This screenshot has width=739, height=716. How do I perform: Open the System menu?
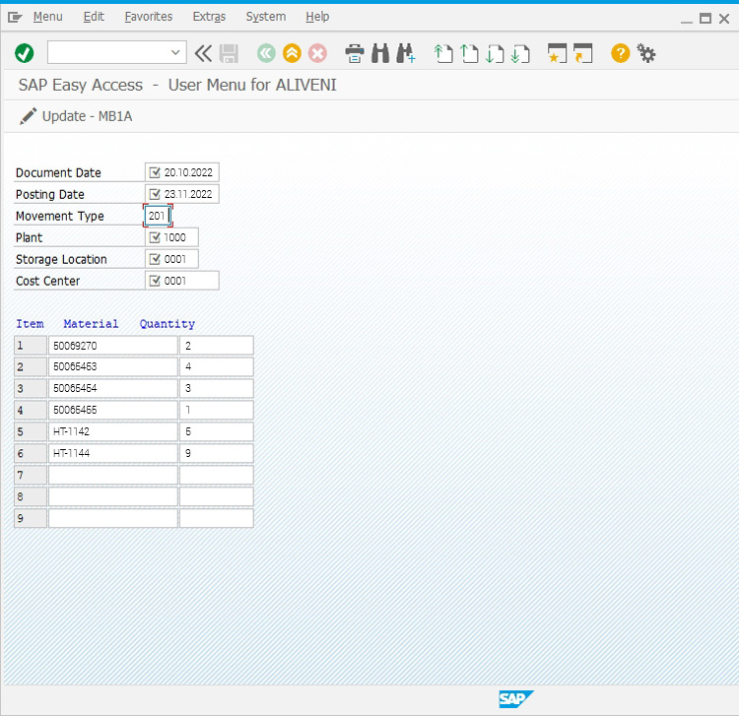[266, 17]
